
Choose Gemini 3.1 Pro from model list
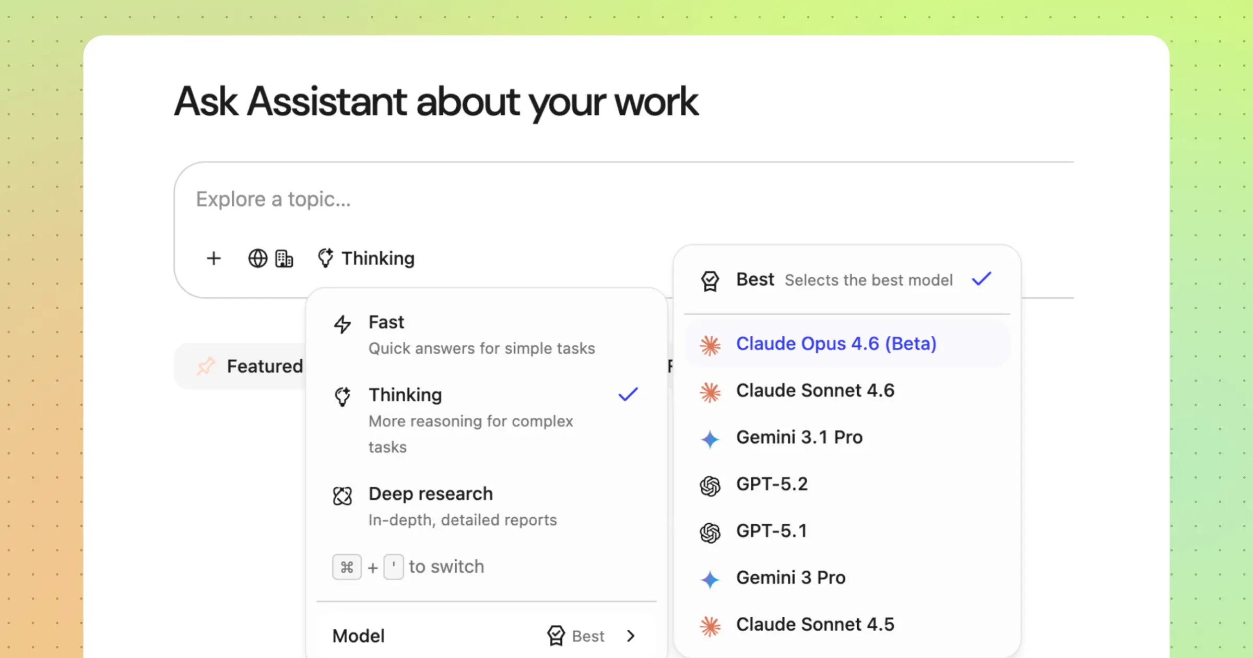pyautogui.click(x=799, y=437)
